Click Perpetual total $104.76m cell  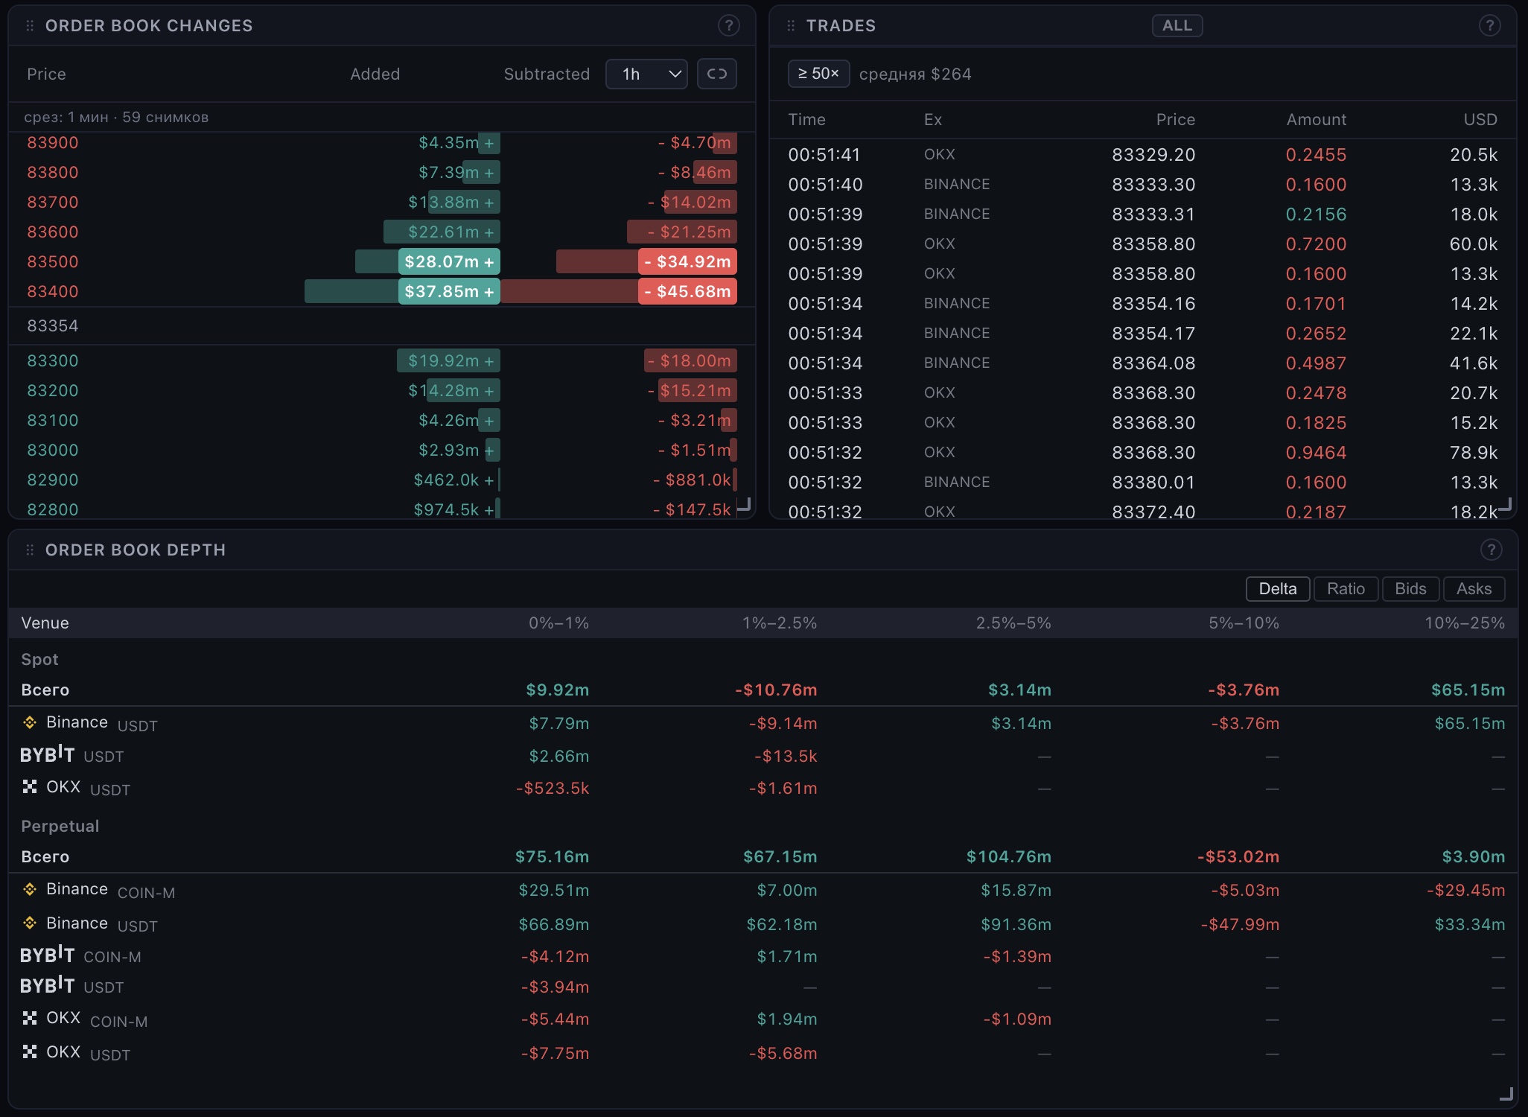click(1008, 857)
